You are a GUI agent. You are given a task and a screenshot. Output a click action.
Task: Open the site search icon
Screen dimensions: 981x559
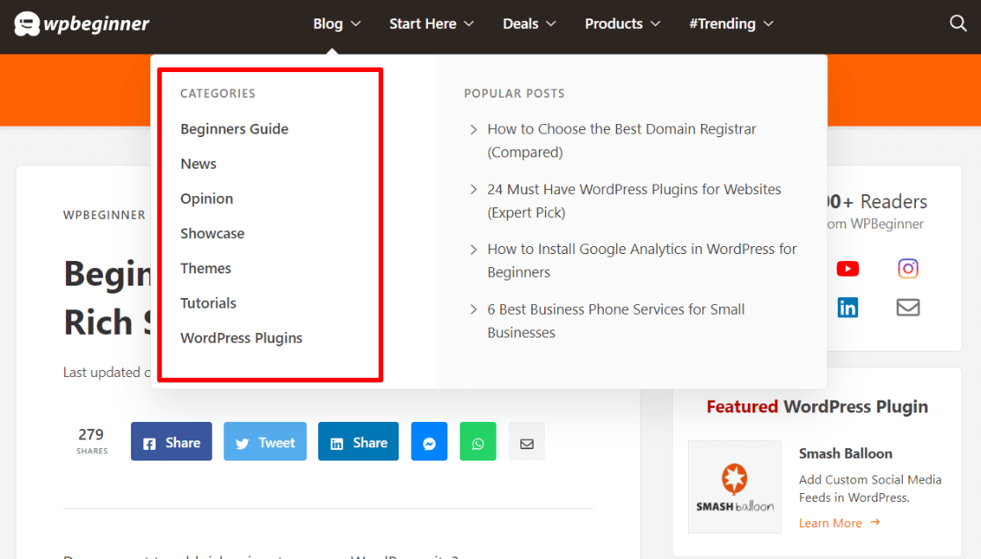coord(957,24)
